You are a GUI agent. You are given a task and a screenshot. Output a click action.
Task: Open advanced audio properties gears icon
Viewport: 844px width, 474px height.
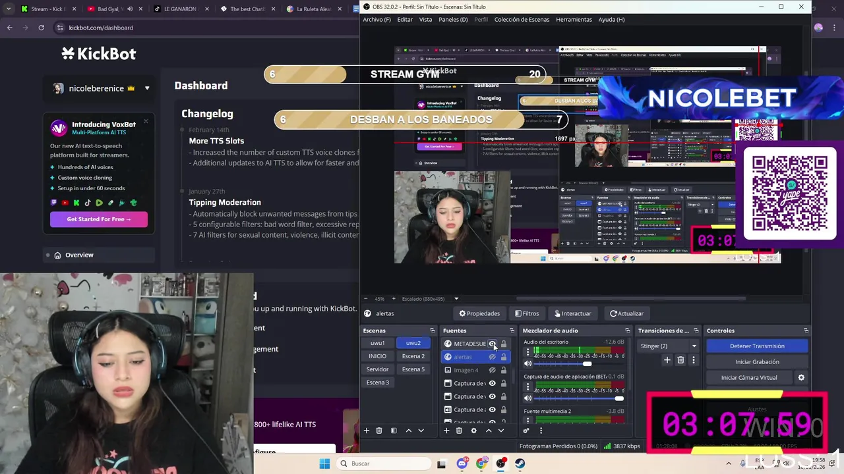[x=526, y=431]
